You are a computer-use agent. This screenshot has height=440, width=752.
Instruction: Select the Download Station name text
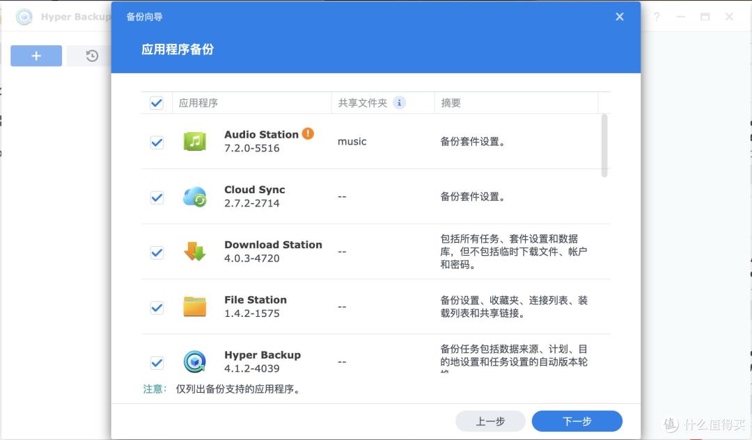click(274, 245)
